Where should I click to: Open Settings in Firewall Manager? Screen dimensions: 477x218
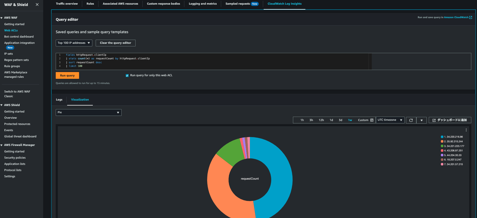(10, 177)
